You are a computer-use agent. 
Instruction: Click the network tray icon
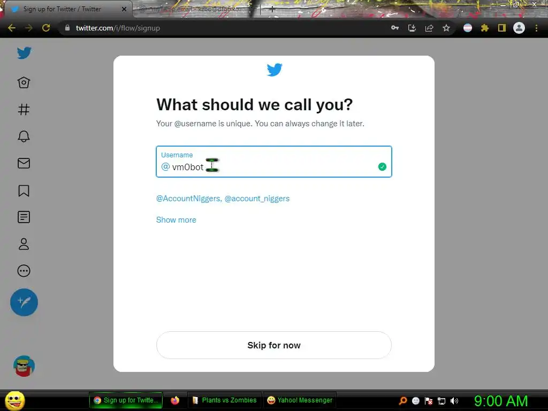(442, 401)
